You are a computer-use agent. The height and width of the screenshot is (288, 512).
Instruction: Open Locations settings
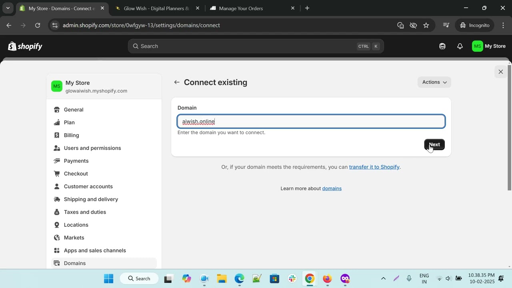point(104,225)
